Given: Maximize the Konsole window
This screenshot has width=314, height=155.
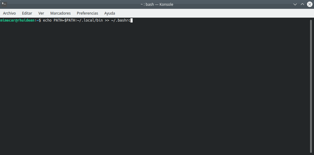Looking at the screenshot, I should coord(302,4).
